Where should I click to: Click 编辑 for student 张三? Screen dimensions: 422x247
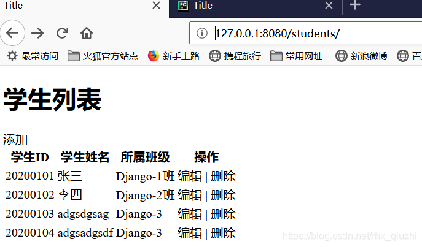tap(190, 177)
